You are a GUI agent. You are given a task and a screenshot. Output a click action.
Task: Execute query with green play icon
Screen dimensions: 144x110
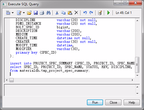(108, 13)
